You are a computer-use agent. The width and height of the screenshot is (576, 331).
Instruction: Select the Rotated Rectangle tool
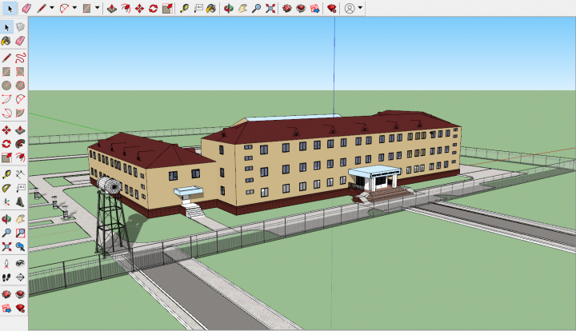click(20, 72)
